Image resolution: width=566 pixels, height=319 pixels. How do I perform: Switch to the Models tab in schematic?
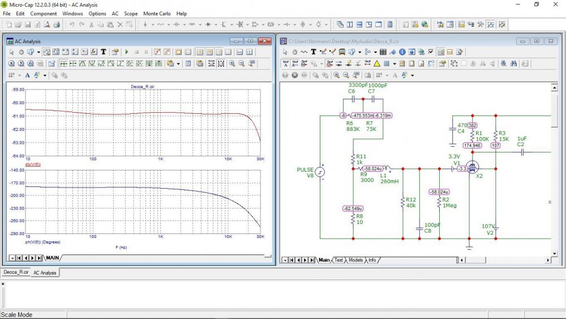click(355, 260)
